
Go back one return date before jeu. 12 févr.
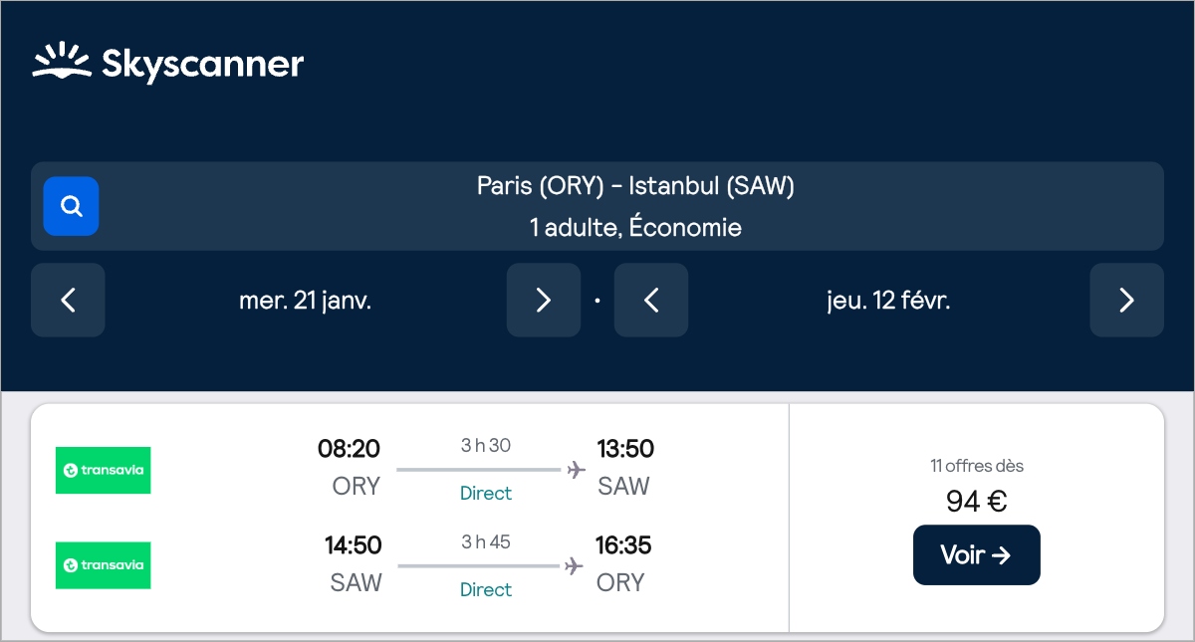pyautogui.click(x=650, y=300)
